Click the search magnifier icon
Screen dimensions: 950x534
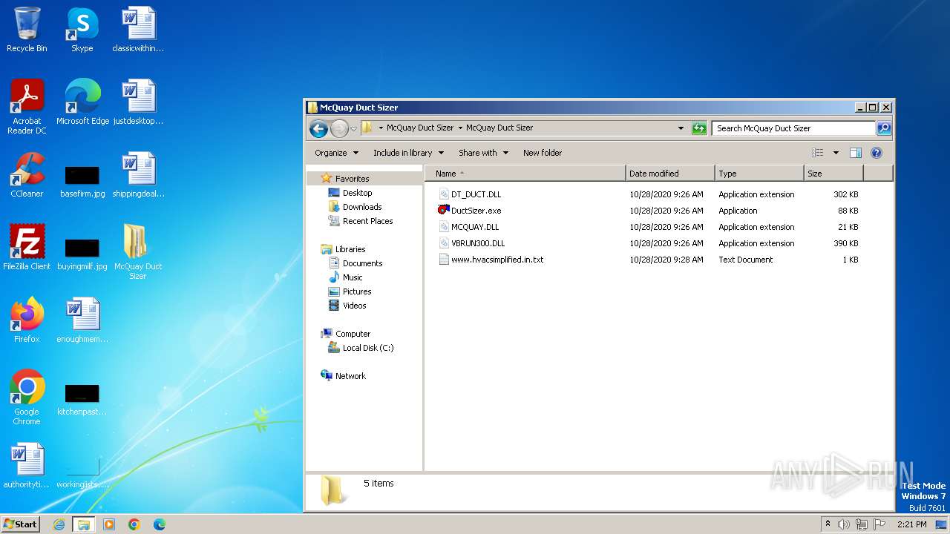click(x=884, y=128)
